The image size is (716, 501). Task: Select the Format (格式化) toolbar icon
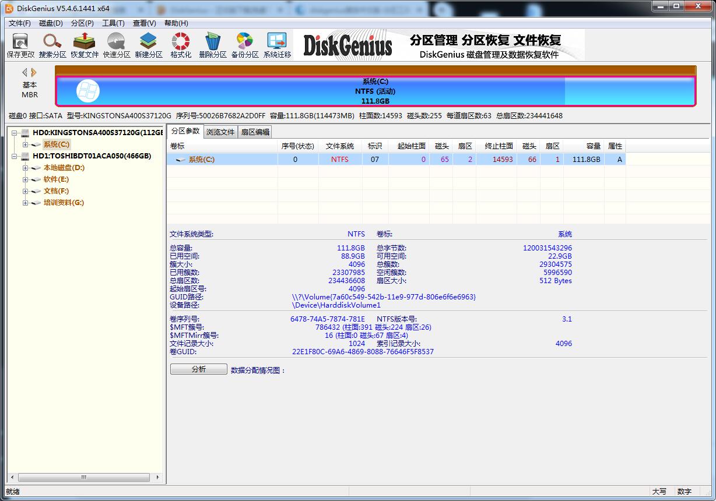click(x=181, y=45)
